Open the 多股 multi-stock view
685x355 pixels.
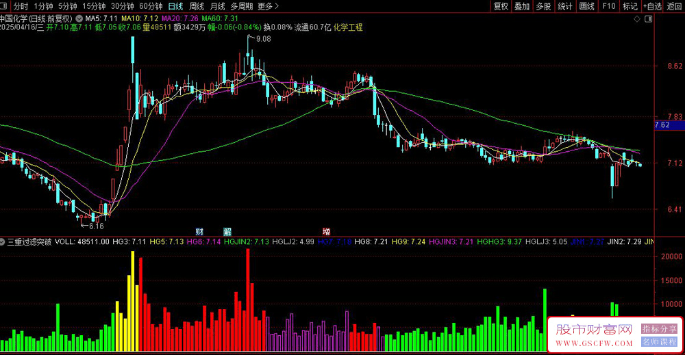[543, 6]
